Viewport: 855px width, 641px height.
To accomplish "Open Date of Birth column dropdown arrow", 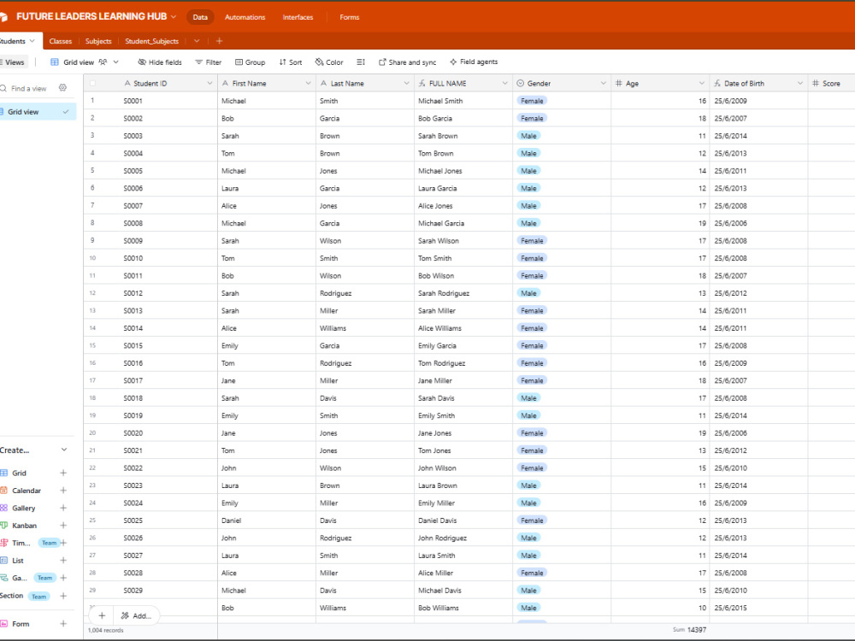I will tap(800, 84).
